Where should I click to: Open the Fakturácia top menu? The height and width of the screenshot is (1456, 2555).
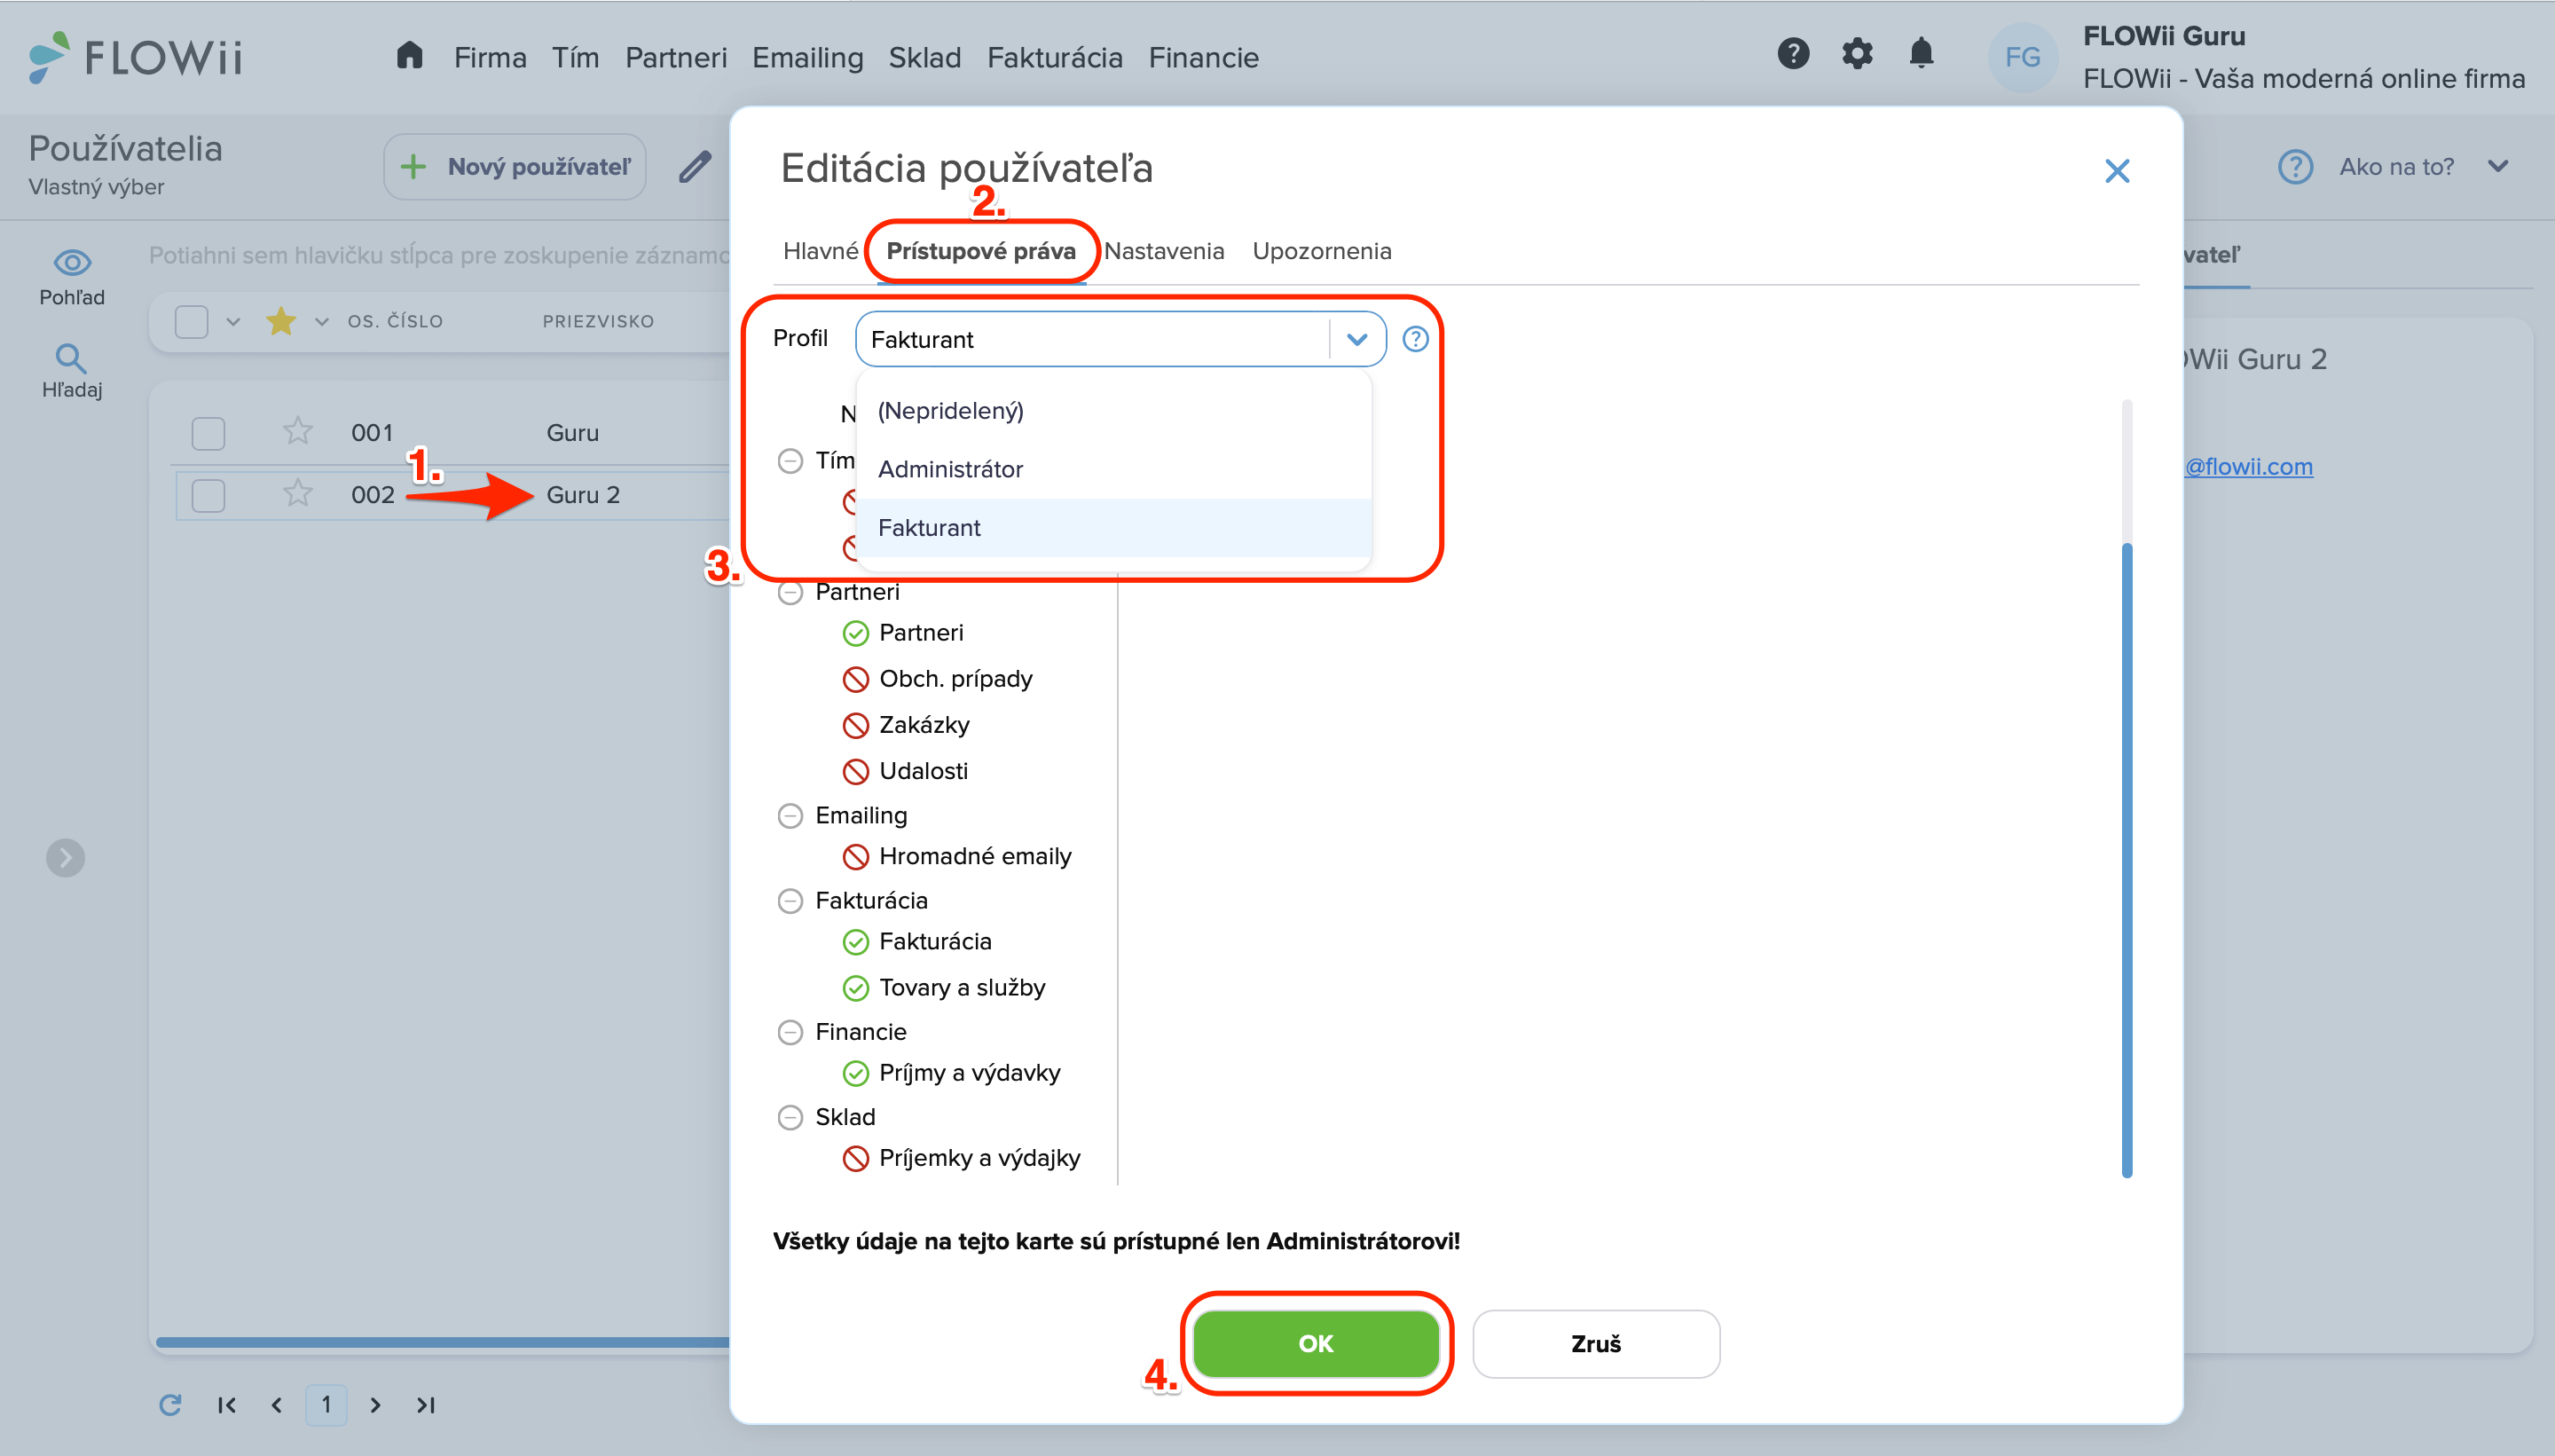(1055, 57)
